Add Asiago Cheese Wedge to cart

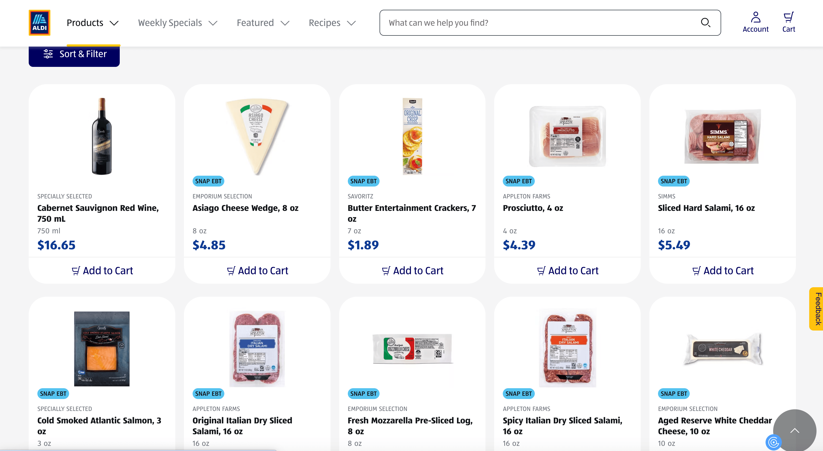coord(257,270)
